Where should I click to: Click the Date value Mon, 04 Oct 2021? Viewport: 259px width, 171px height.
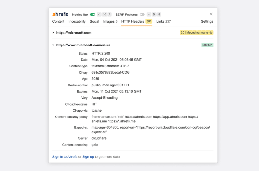117,60
